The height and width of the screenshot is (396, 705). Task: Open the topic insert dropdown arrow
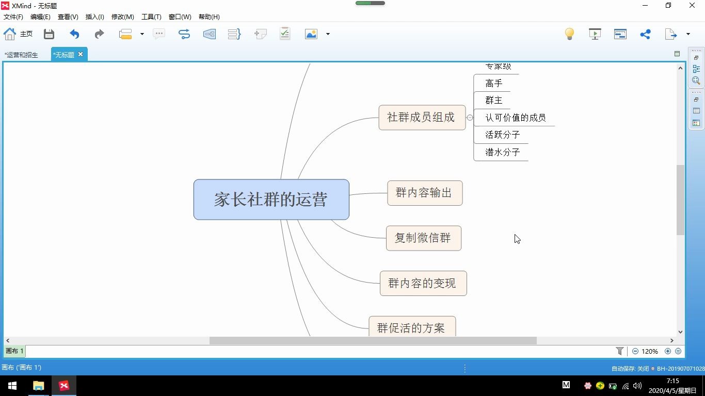click(x=142, y=34)
